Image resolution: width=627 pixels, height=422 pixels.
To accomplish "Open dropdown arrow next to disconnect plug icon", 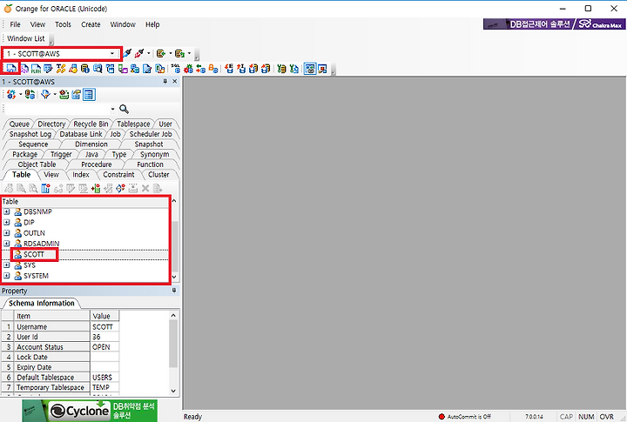I will coord(149,53).
